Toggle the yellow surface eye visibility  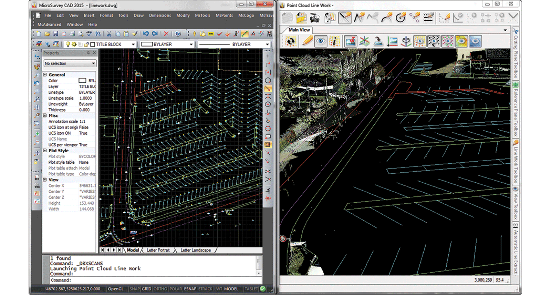(x=461, y=41)
